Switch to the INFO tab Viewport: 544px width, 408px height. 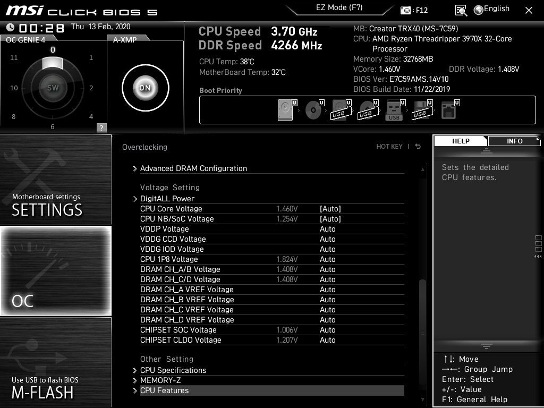(x=514, y=141)
